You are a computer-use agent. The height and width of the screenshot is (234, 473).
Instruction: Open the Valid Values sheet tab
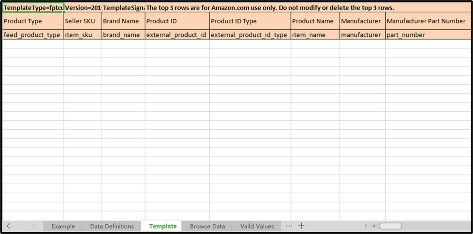pos(257,226)
